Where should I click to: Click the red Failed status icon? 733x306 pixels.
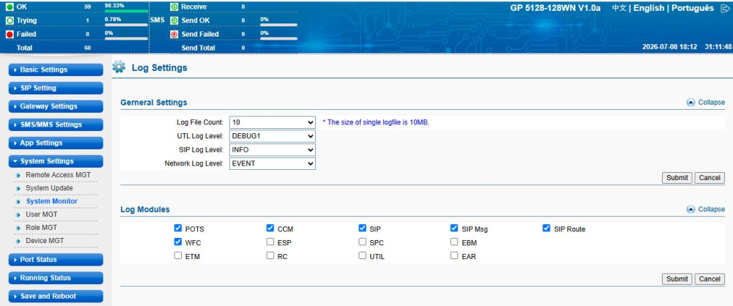(x=10, y=34)
